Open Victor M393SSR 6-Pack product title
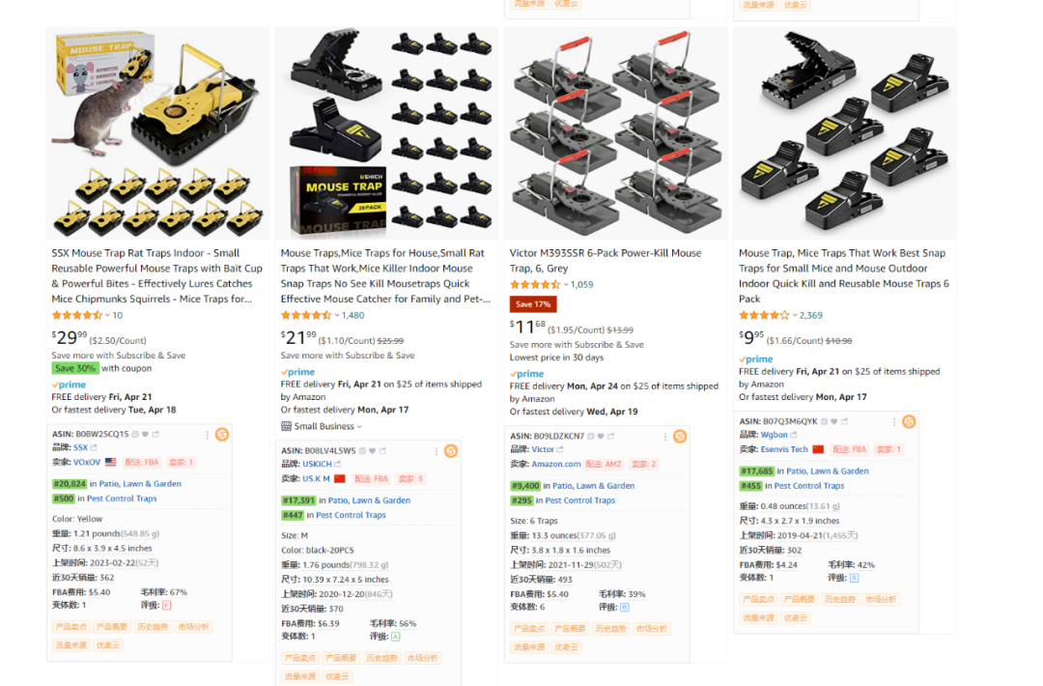 tap(606, 260)
